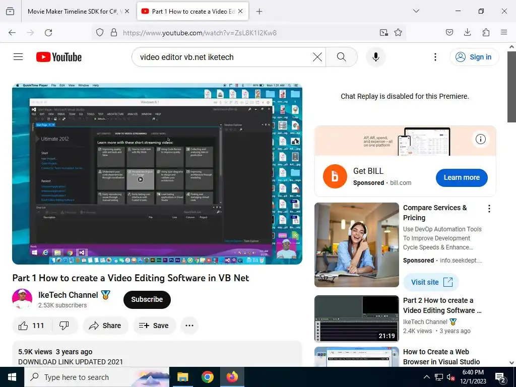Close the Movie Maker Timeline SDK tab
Image resolution: width=516 pixels, height=387 pixels.
coord(127,11)
